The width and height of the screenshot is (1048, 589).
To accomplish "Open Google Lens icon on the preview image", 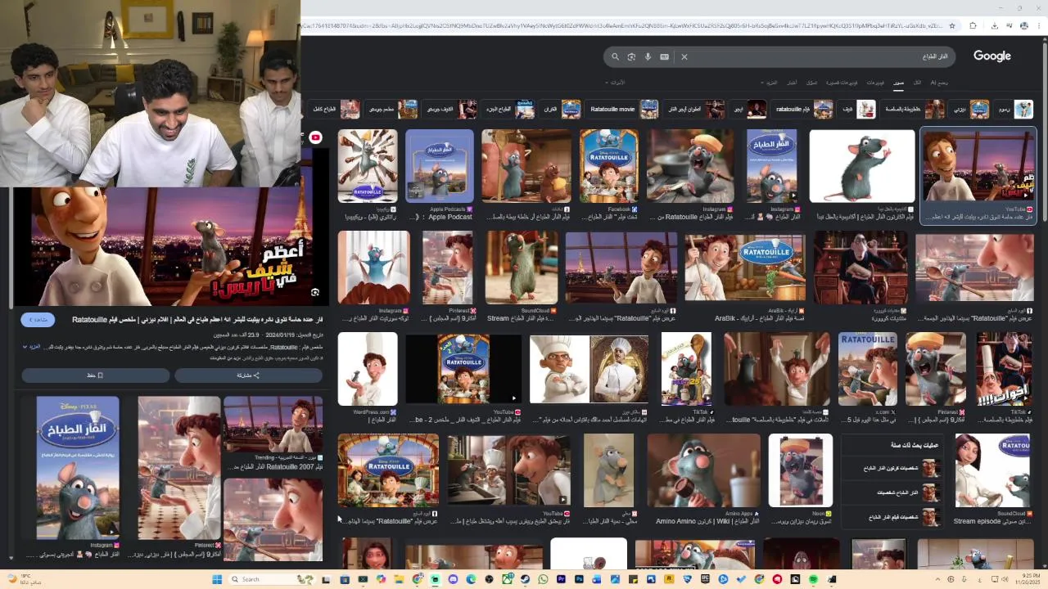I will (314, 292).
